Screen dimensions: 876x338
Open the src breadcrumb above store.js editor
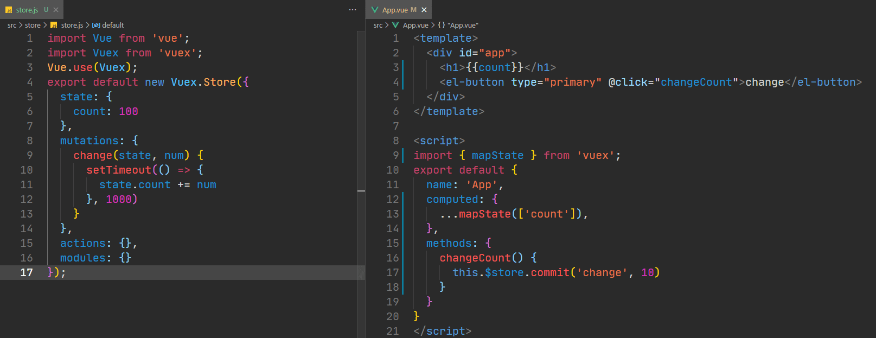tap(12, 25)
